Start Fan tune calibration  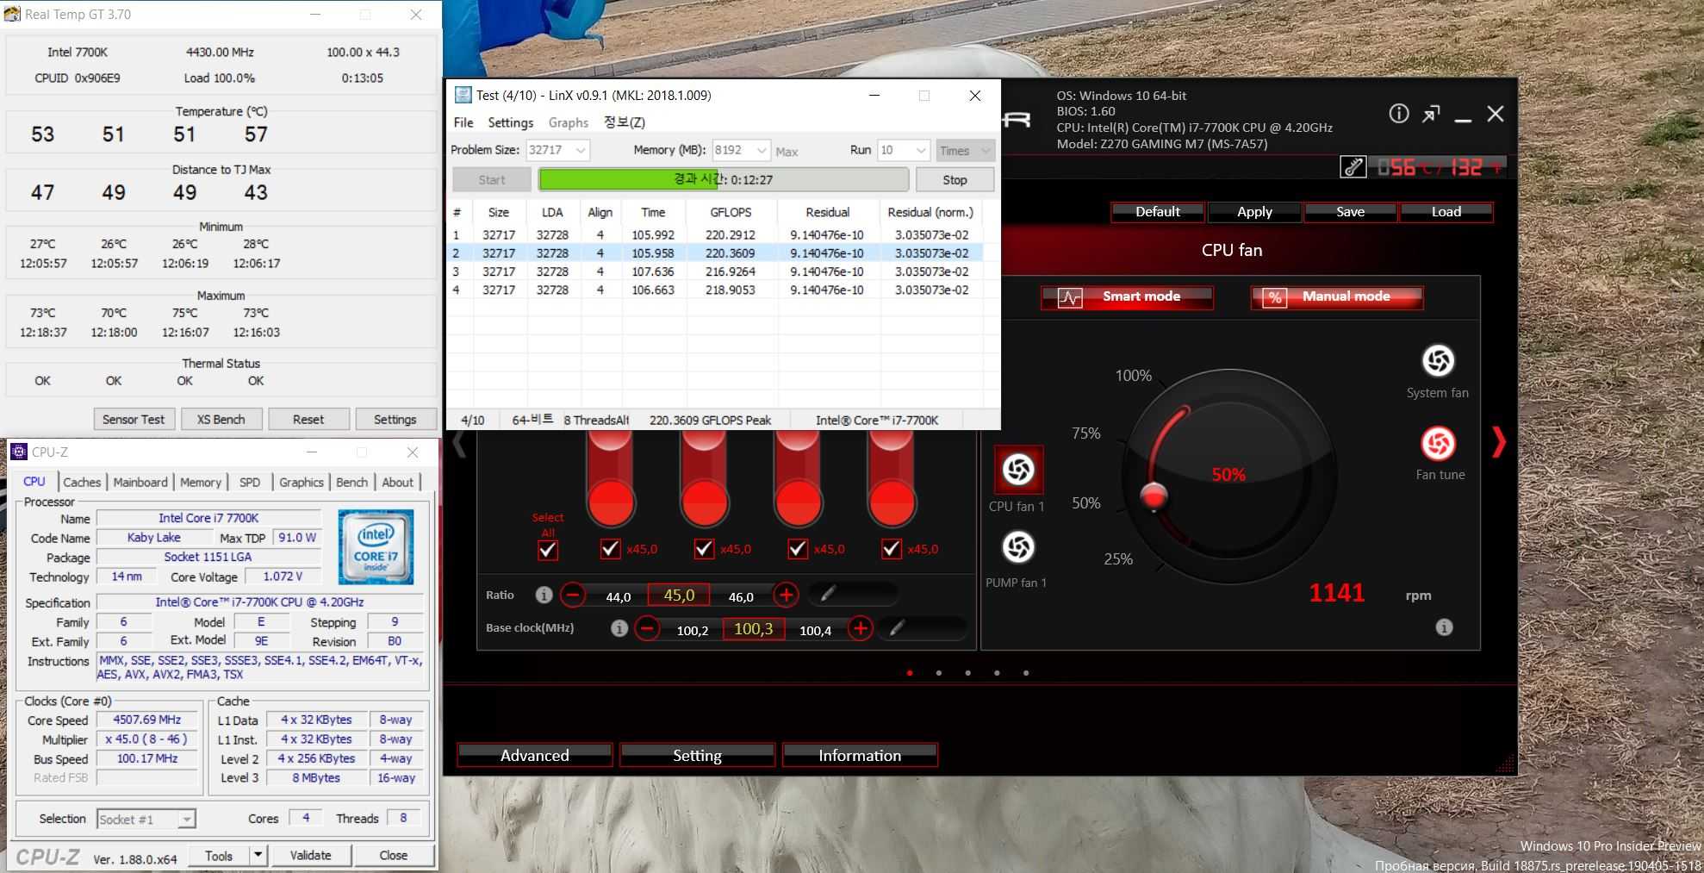[1437, 444]
